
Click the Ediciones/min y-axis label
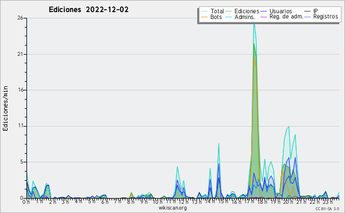click(x=5, y=108)
